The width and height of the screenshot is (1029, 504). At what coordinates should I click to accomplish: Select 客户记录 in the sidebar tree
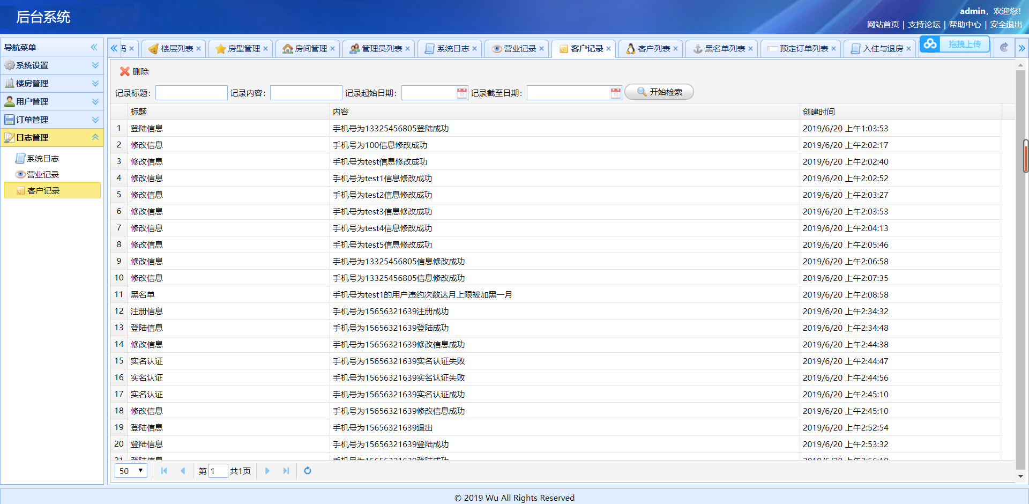53,190
